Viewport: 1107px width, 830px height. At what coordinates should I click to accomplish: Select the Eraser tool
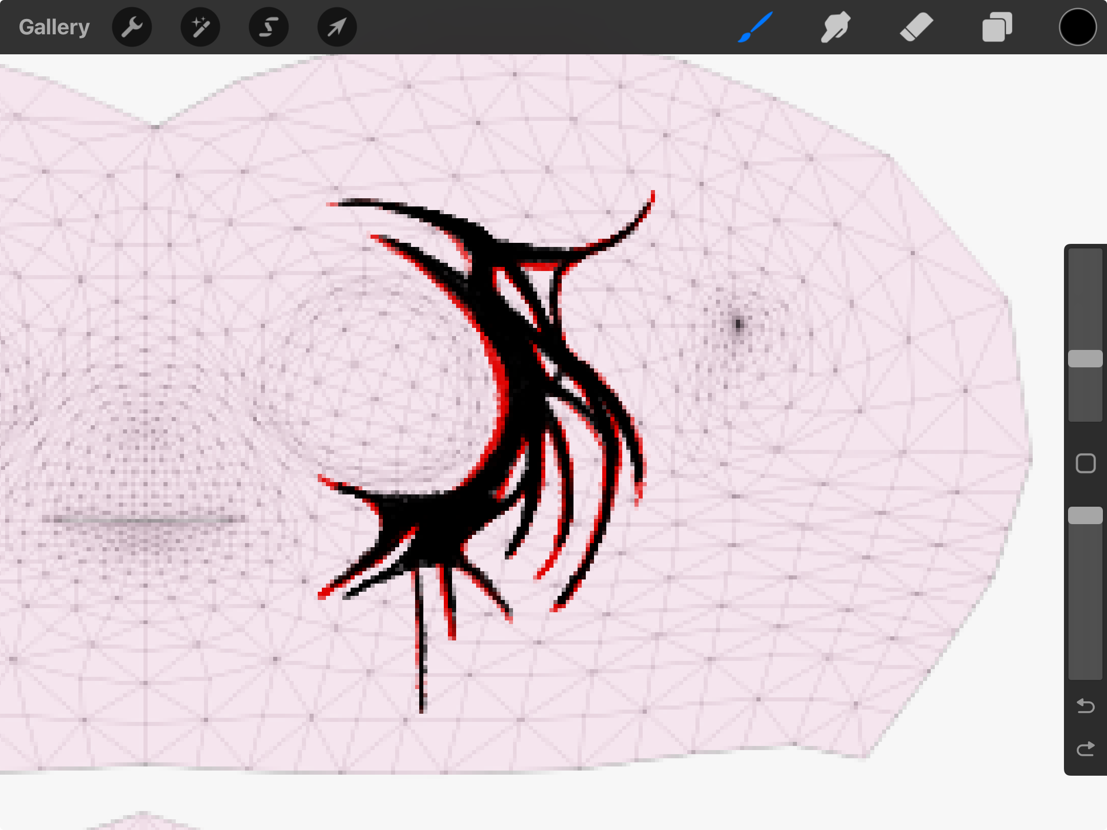click(x=916, y=27)
